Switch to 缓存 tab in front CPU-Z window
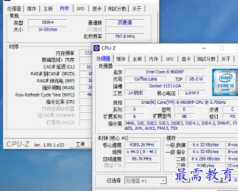This screenshot has width=238, height=191. 121,59
